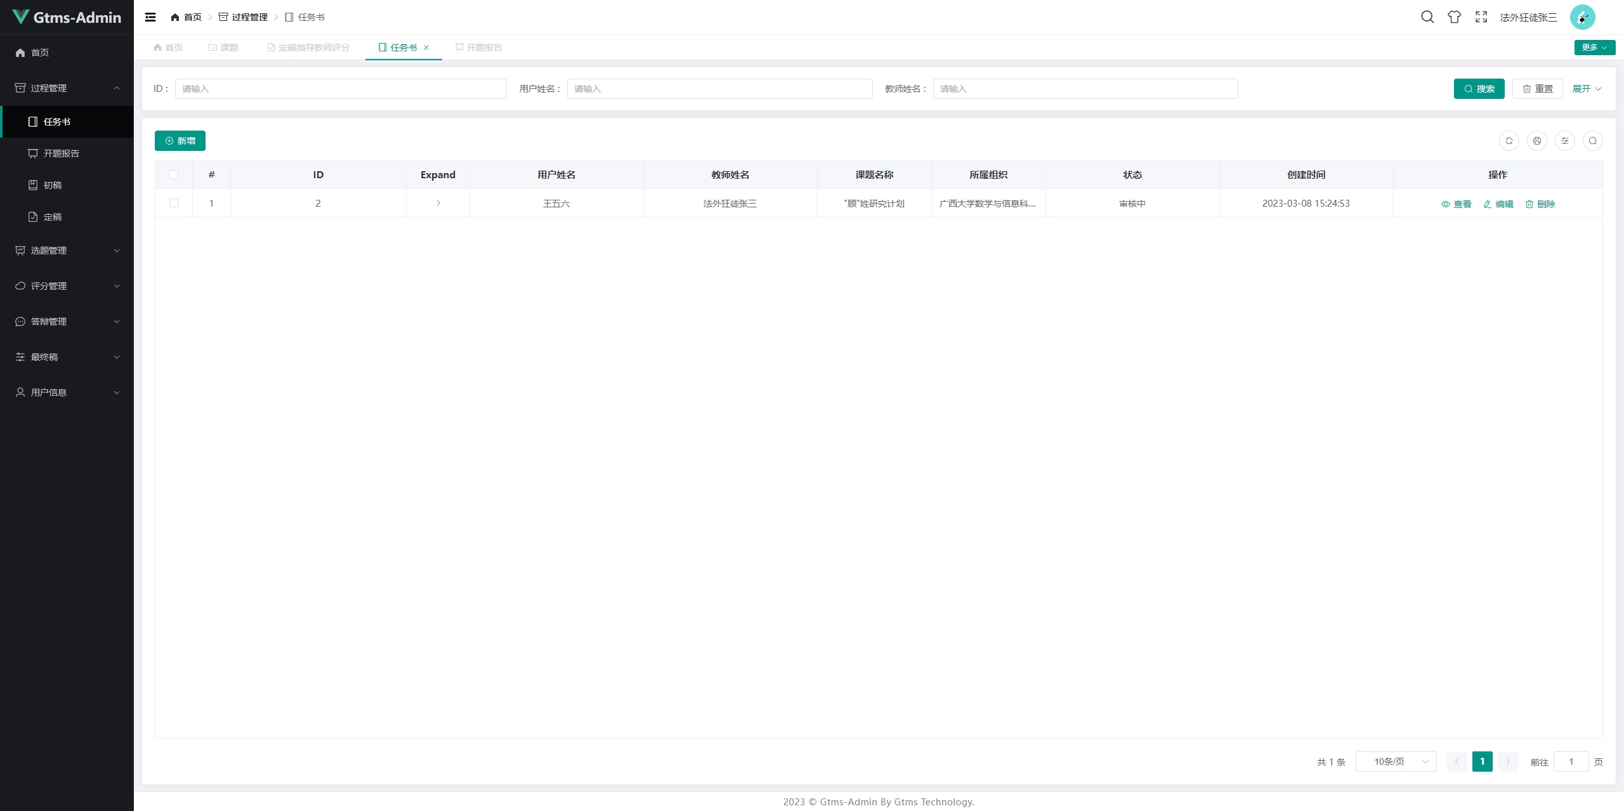Select all rows with the header checkbox
Screen dimensions: 1624x811
tap(174, 174)
